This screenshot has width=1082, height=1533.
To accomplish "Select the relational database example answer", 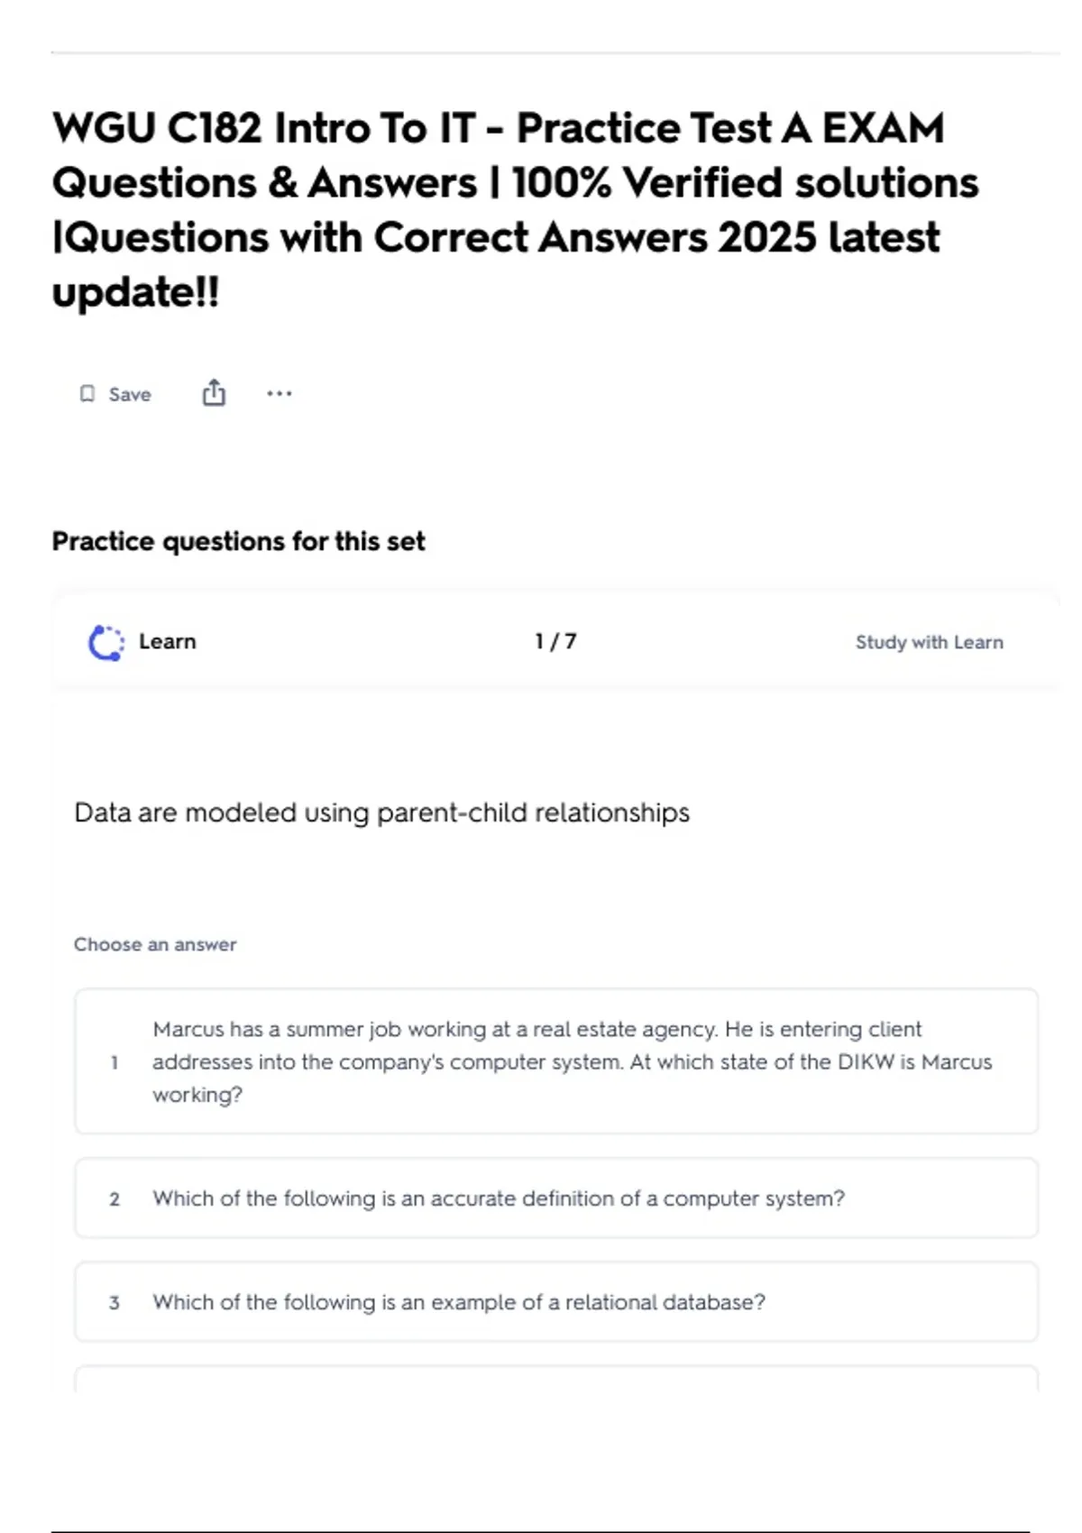I will [459, 1302].
